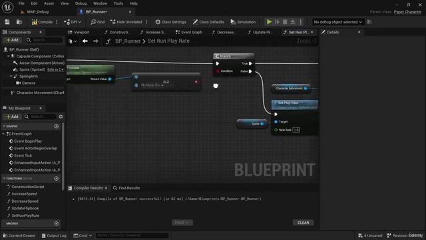This screenshot has width=426, height=240.
Task: Collapse the SpringArm tree node
Action: click(11, 76)
